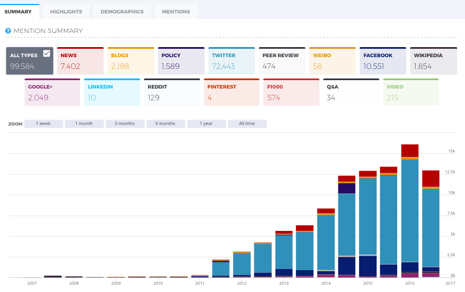This screenshot has height=292, width=465.
Task: Select the Blogs mention tile
Action: pyautogui.click(x=131, y=61)
